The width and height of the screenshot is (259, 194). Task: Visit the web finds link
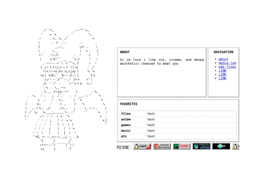[x=227, y=67]
